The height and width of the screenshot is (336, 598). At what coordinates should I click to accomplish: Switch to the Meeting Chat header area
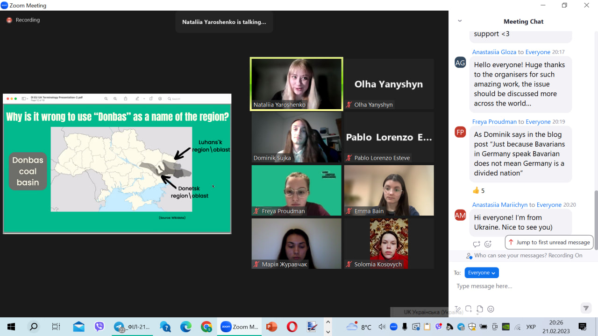523,21
